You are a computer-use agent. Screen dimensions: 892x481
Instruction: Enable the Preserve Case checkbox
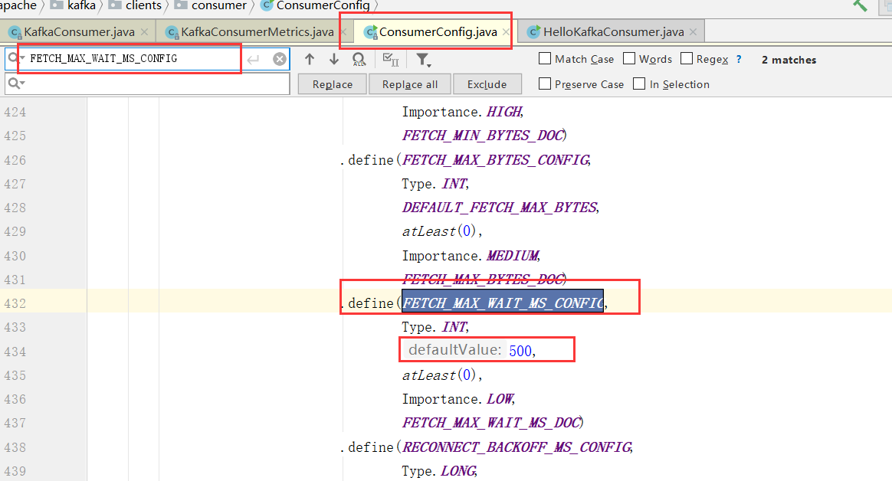click(x=545, y=83)
